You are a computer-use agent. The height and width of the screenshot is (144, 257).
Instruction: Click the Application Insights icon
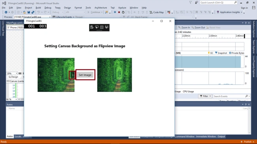(x=218, y=12)
